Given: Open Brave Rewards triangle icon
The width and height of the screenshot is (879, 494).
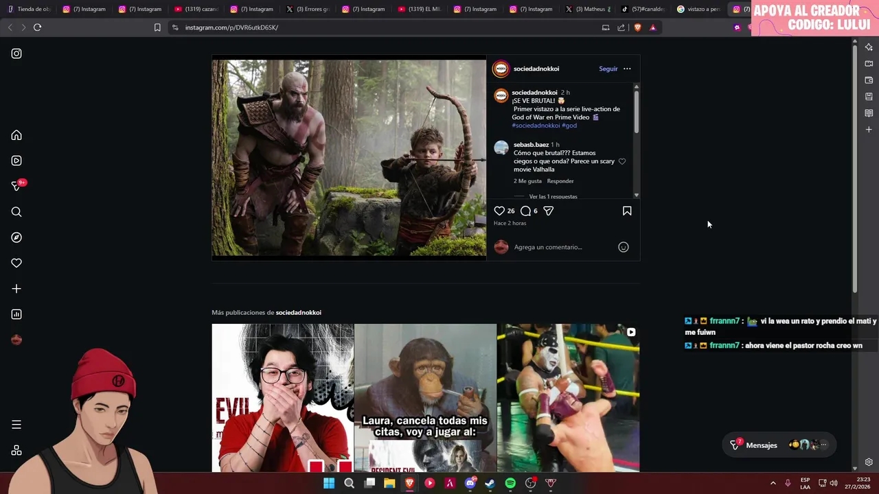Looking at the screenshot, I should coord(652,27).
